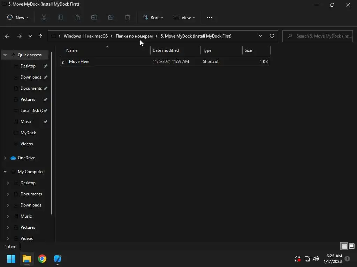This screenshot has height=267, width=357.
Task: Expand Documents under My Computer
Action: tap(8, 194)
